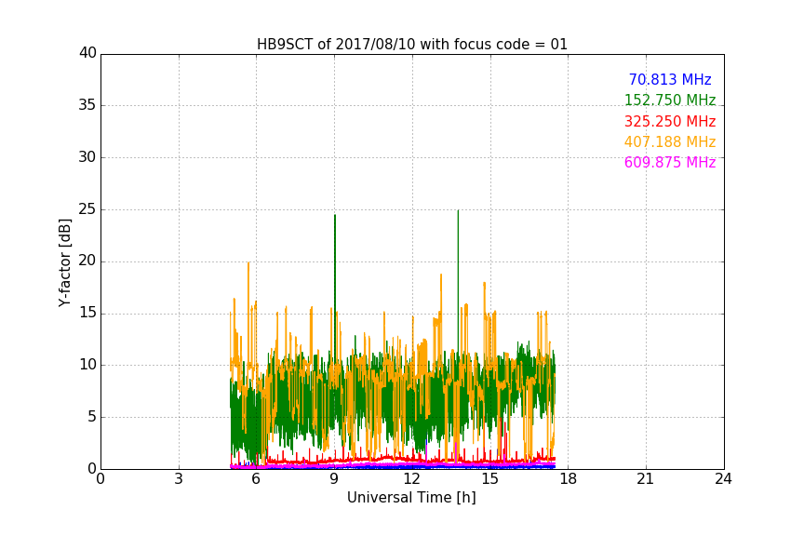Click the y-axis tick label 20
804x536 pixels.
[x=87, y=261]
